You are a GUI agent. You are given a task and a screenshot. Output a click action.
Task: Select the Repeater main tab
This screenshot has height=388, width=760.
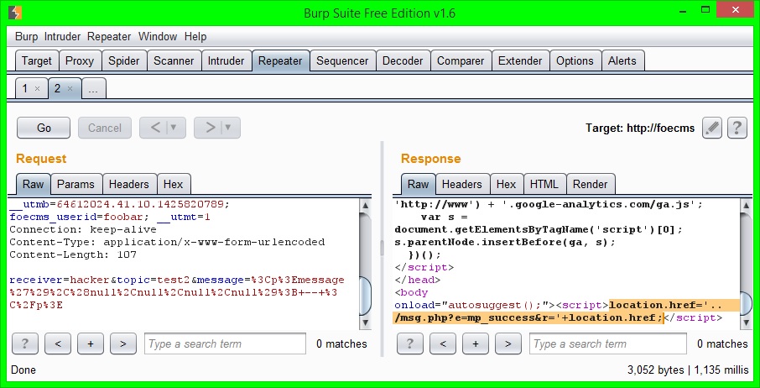click(280, 60)
